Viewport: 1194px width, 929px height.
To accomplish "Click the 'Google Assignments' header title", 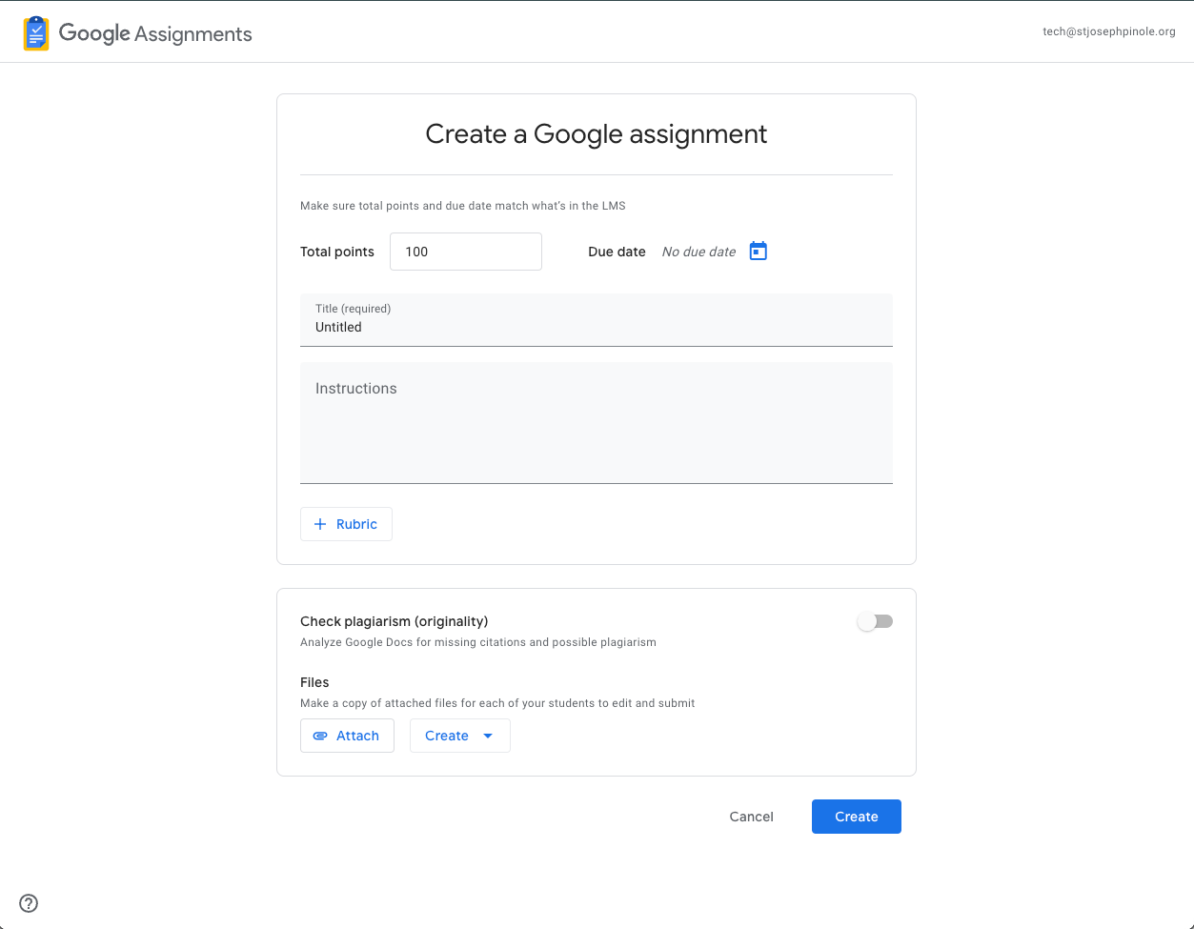I will pyautogui.click(x=155, y=33).
